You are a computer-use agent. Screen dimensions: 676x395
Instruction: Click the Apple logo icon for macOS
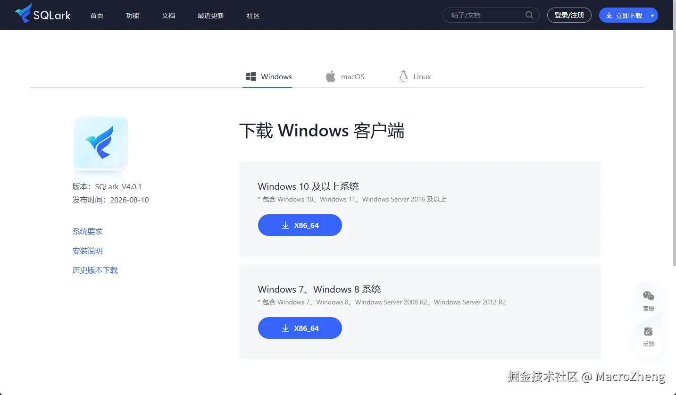(x=331, y=76)
